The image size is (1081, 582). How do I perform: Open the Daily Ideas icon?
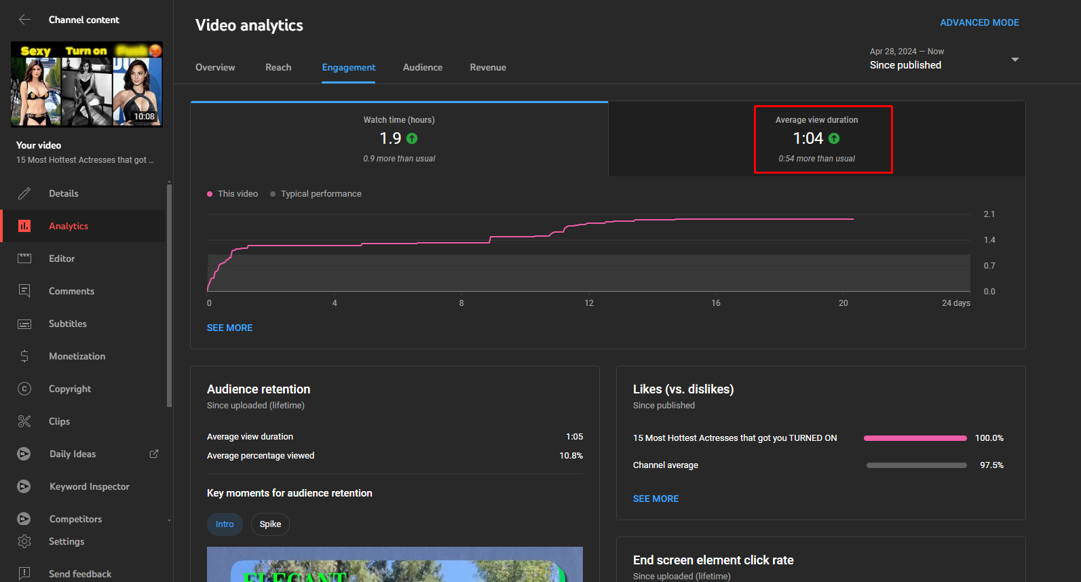(x=24, y=454)
